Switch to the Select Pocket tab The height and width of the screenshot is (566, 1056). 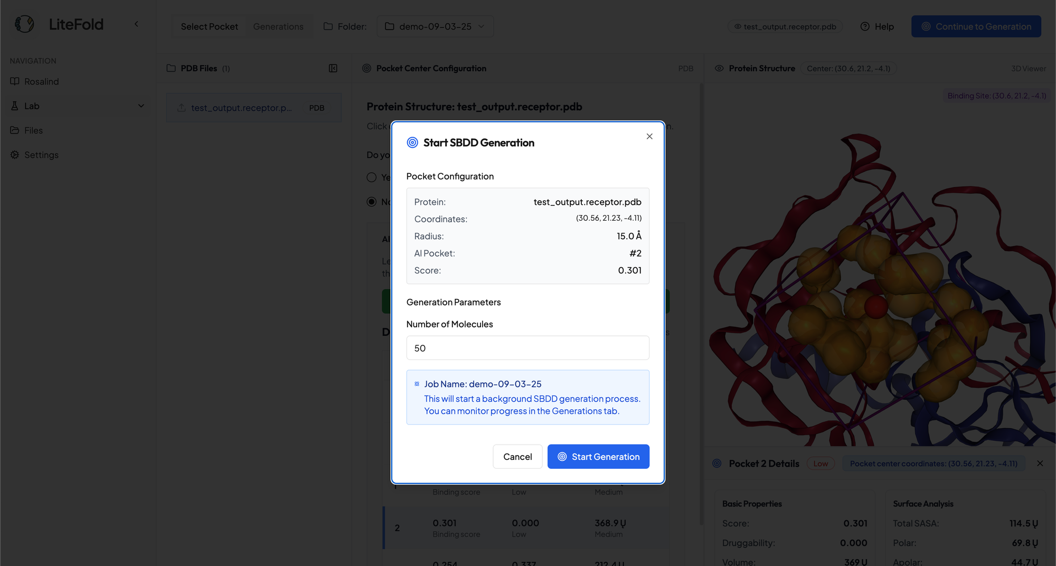pyautogui.click(x=209, y=26)
